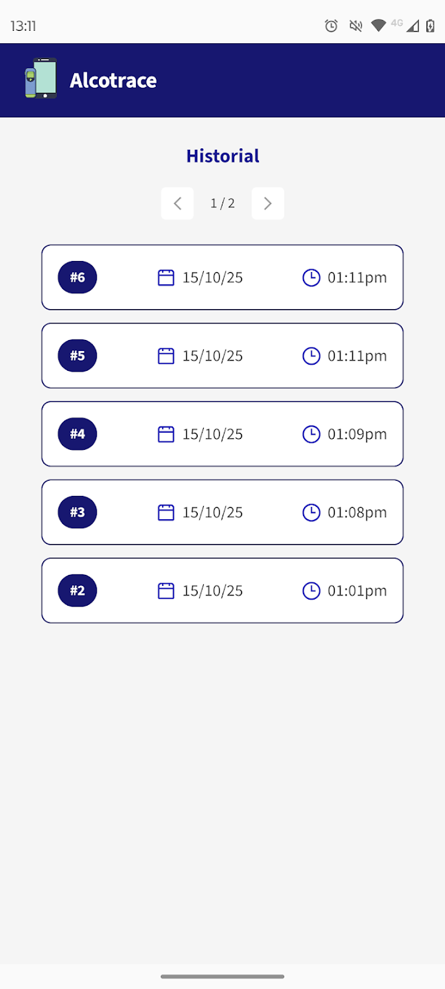The width and height of the screenshot is (445, 989).
Task: Tap the Historial heading
Action: [223, 156]
